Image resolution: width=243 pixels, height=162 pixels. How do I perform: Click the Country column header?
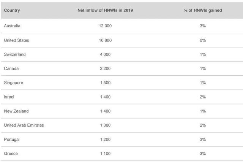pos(12,10)
